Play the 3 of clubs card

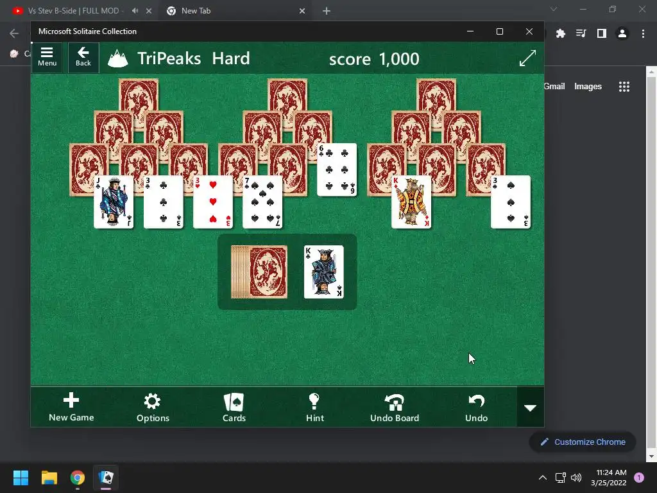(x=164, y=202)
